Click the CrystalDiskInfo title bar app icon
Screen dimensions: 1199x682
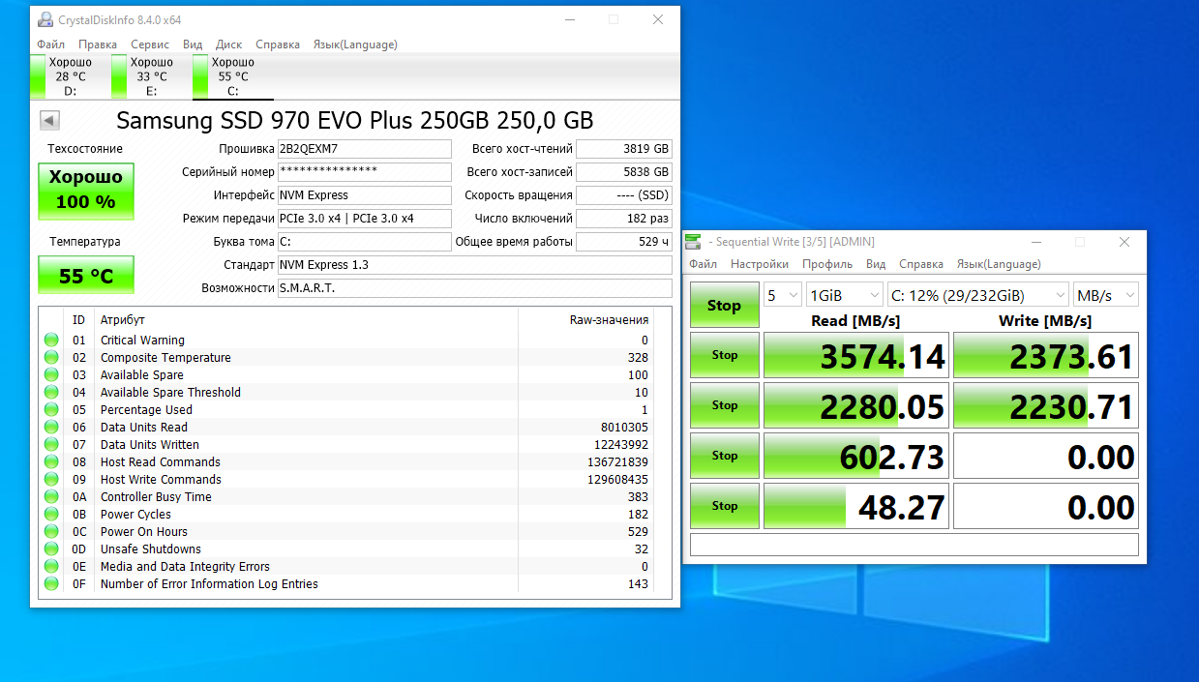click(x=45, y=19)
